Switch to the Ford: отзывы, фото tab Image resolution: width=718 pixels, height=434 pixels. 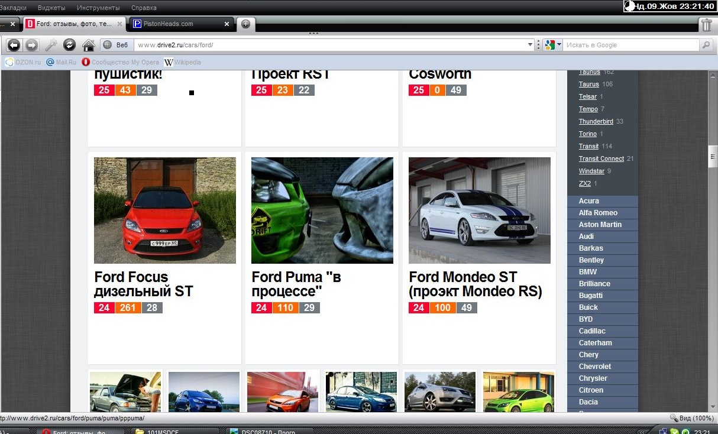75,24
